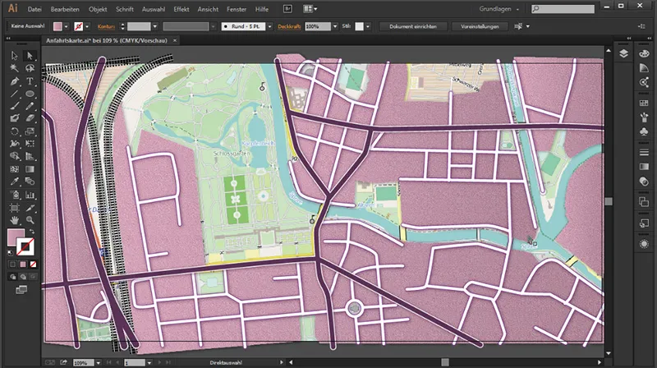Screen dimensions: 657x368
Task: Open the Datei menu
Action: tap(34, 9)
